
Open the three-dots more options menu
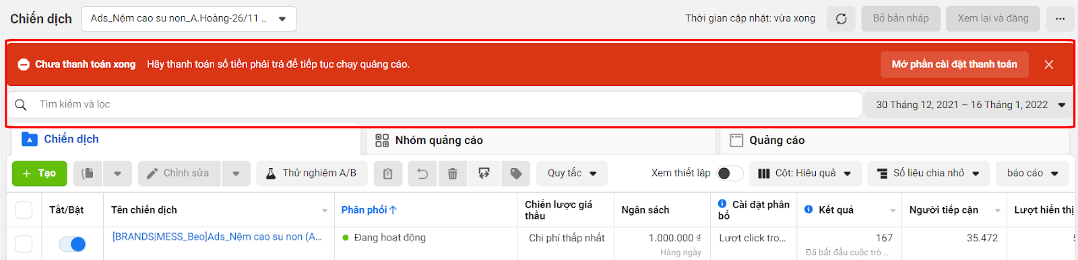click(x=1060, y=19)
